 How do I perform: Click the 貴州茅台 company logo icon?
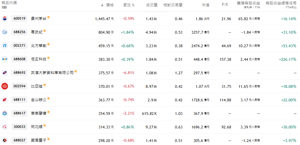coord(5,19)
